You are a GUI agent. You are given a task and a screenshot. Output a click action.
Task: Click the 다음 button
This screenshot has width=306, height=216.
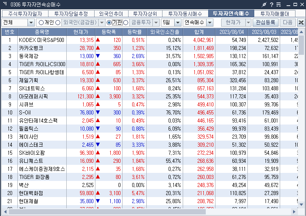pyautogui.click(x=288, y=23)
